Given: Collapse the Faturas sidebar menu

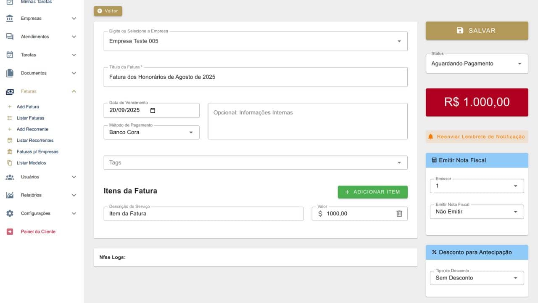Looking at the screenshot, I should coord(74,91).
